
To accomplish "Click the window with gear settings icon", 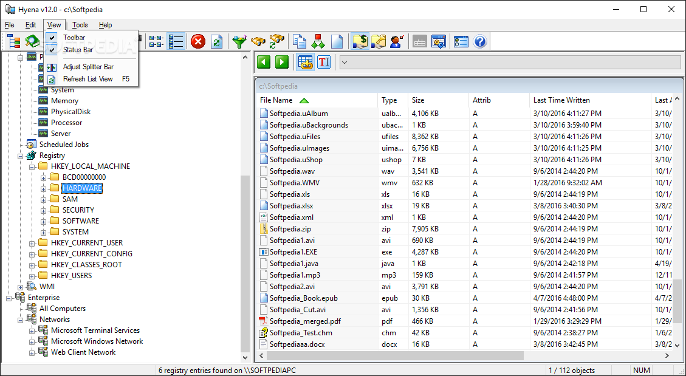I will tap(438, 41).
